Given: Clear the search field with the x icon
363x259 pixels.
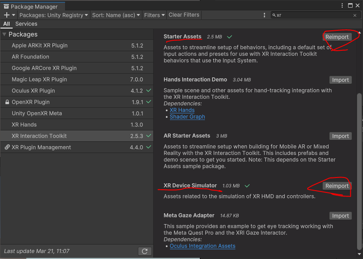Looking at the screenshot, I should click(355, 15).
